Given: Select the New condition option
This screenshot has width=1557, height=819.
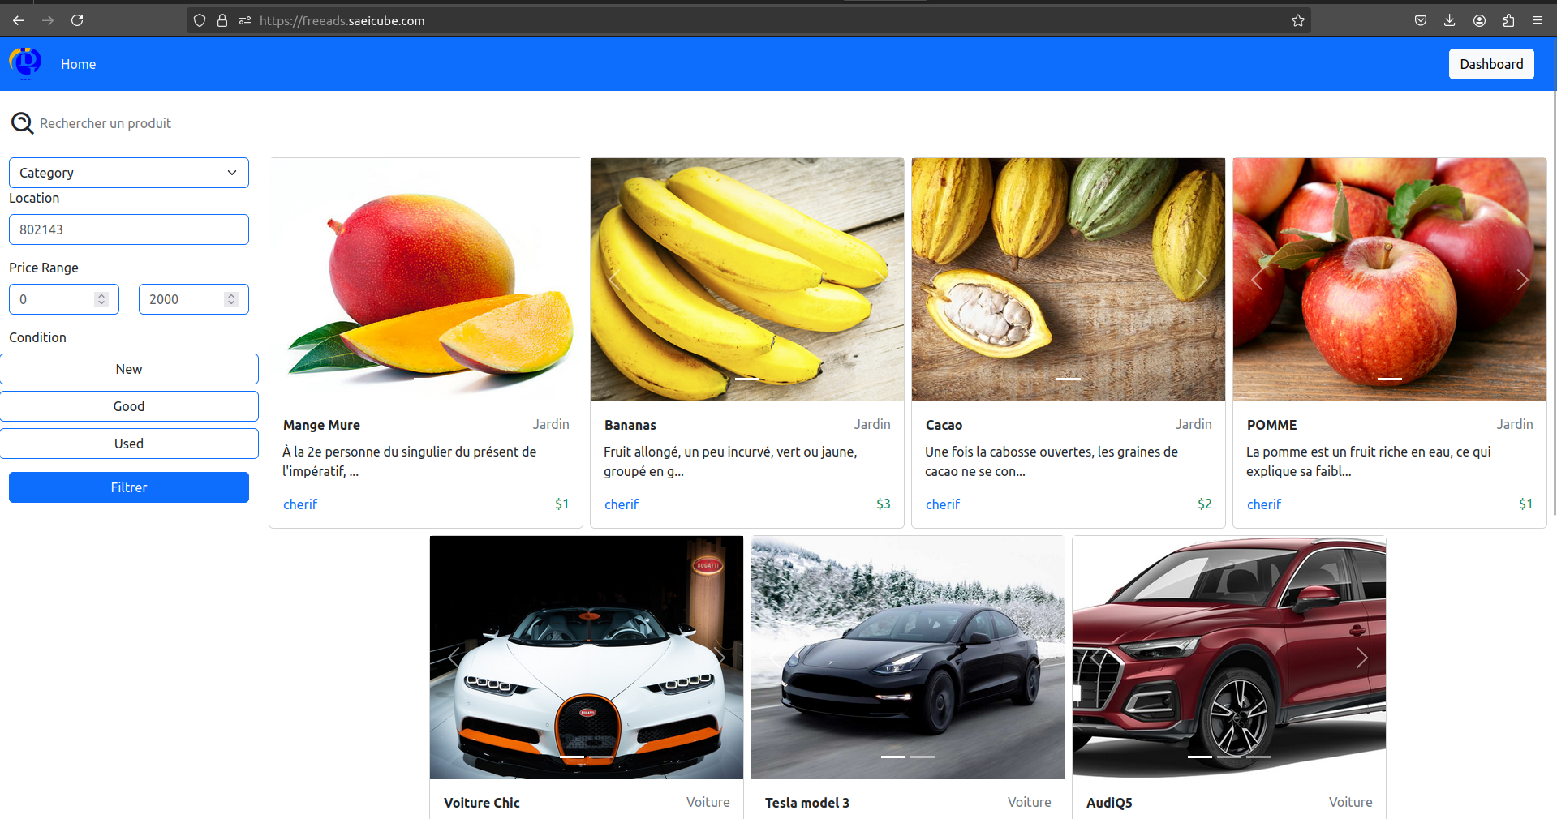Looking at the screenshot, I should point(129,369).
